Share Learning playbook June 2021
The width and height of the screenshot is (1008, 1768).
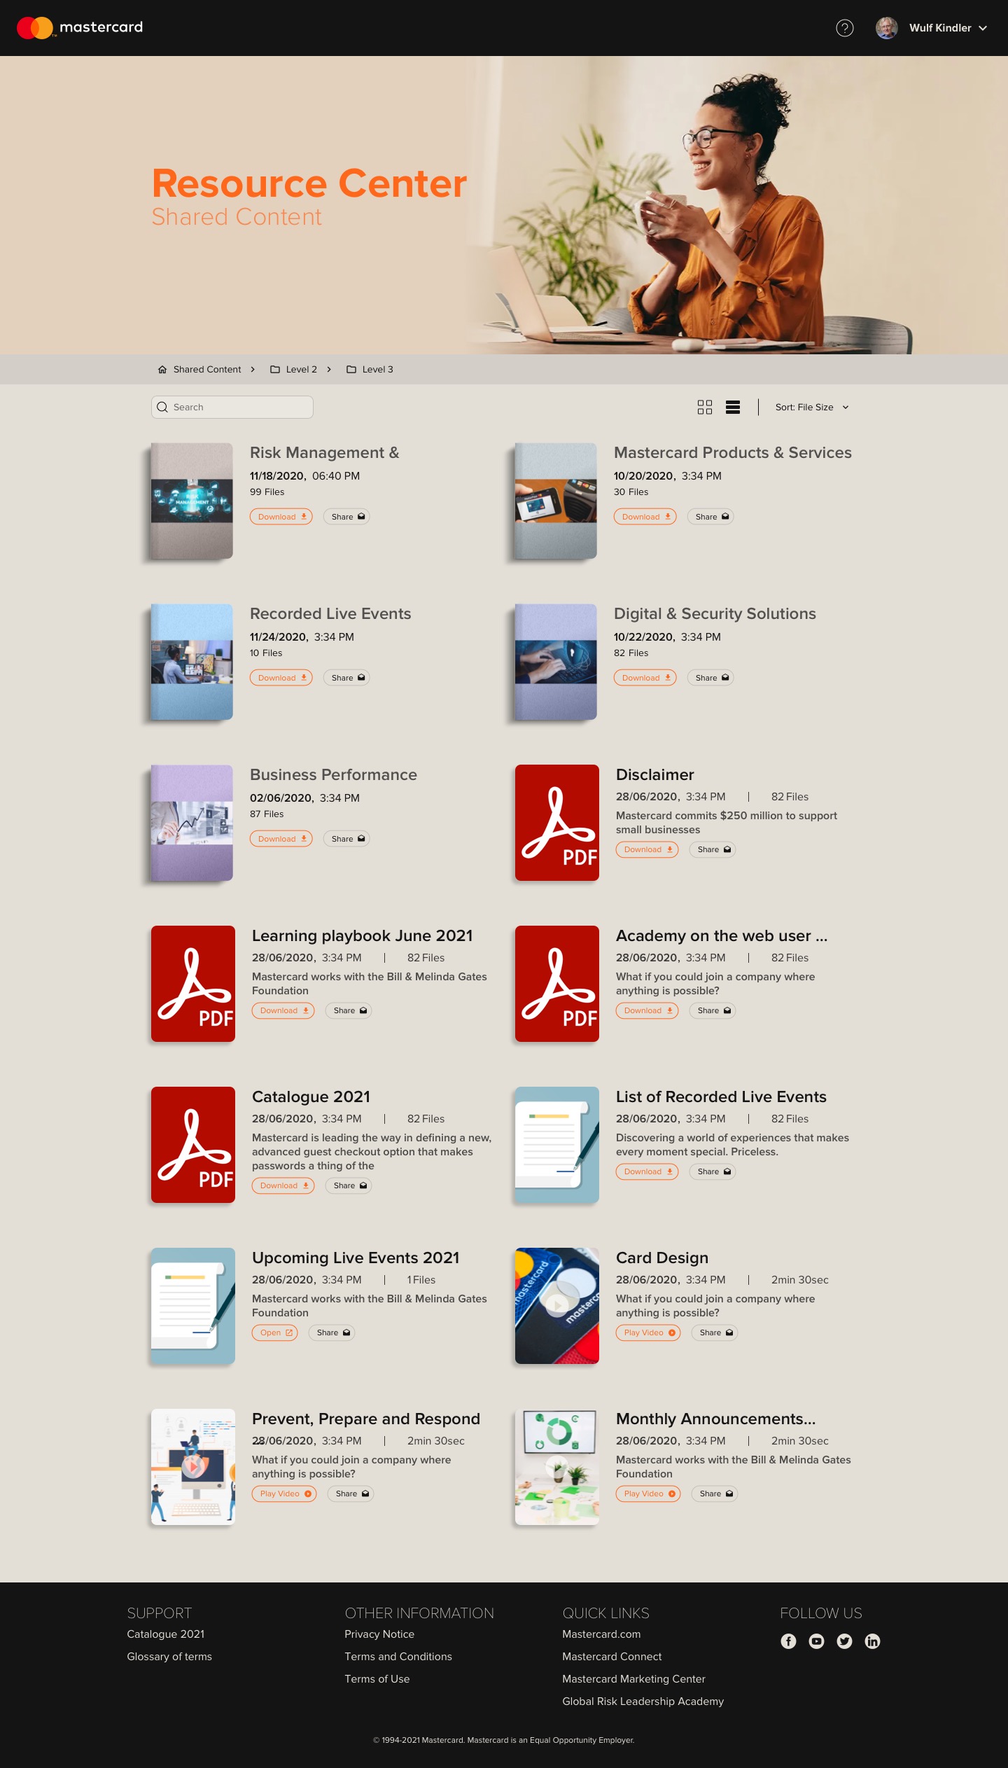(x=349, y=1010)
